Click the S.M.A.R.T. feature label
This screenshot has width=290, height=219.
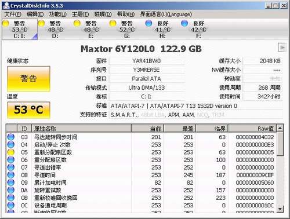[125, 115]
